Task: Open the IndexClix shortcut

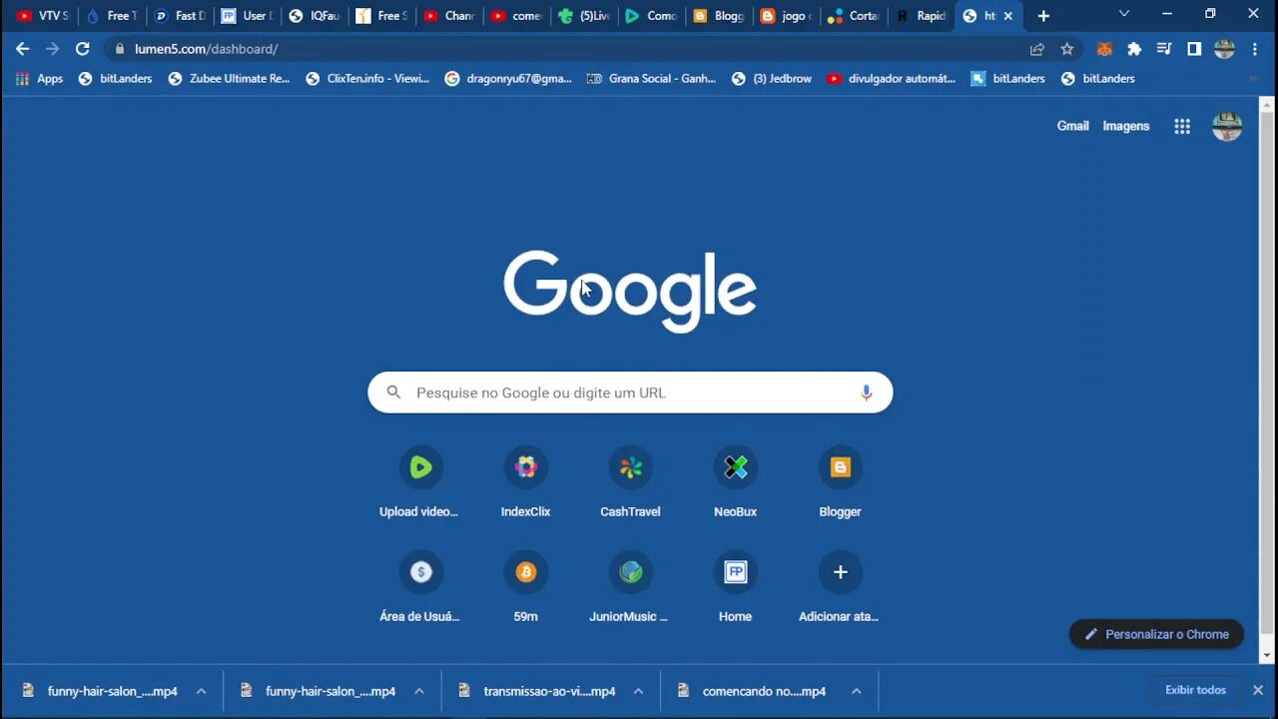Action: click(x=525, y=483)
